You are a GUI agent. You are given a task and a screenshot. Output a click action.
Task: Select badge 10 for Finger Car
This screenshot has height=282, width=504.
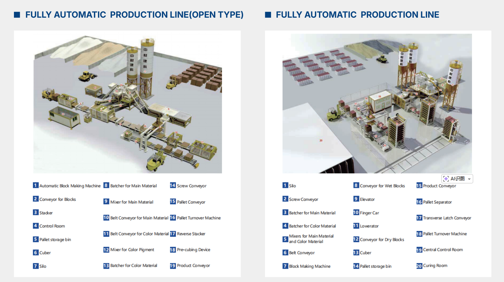[x=356, y=213]
